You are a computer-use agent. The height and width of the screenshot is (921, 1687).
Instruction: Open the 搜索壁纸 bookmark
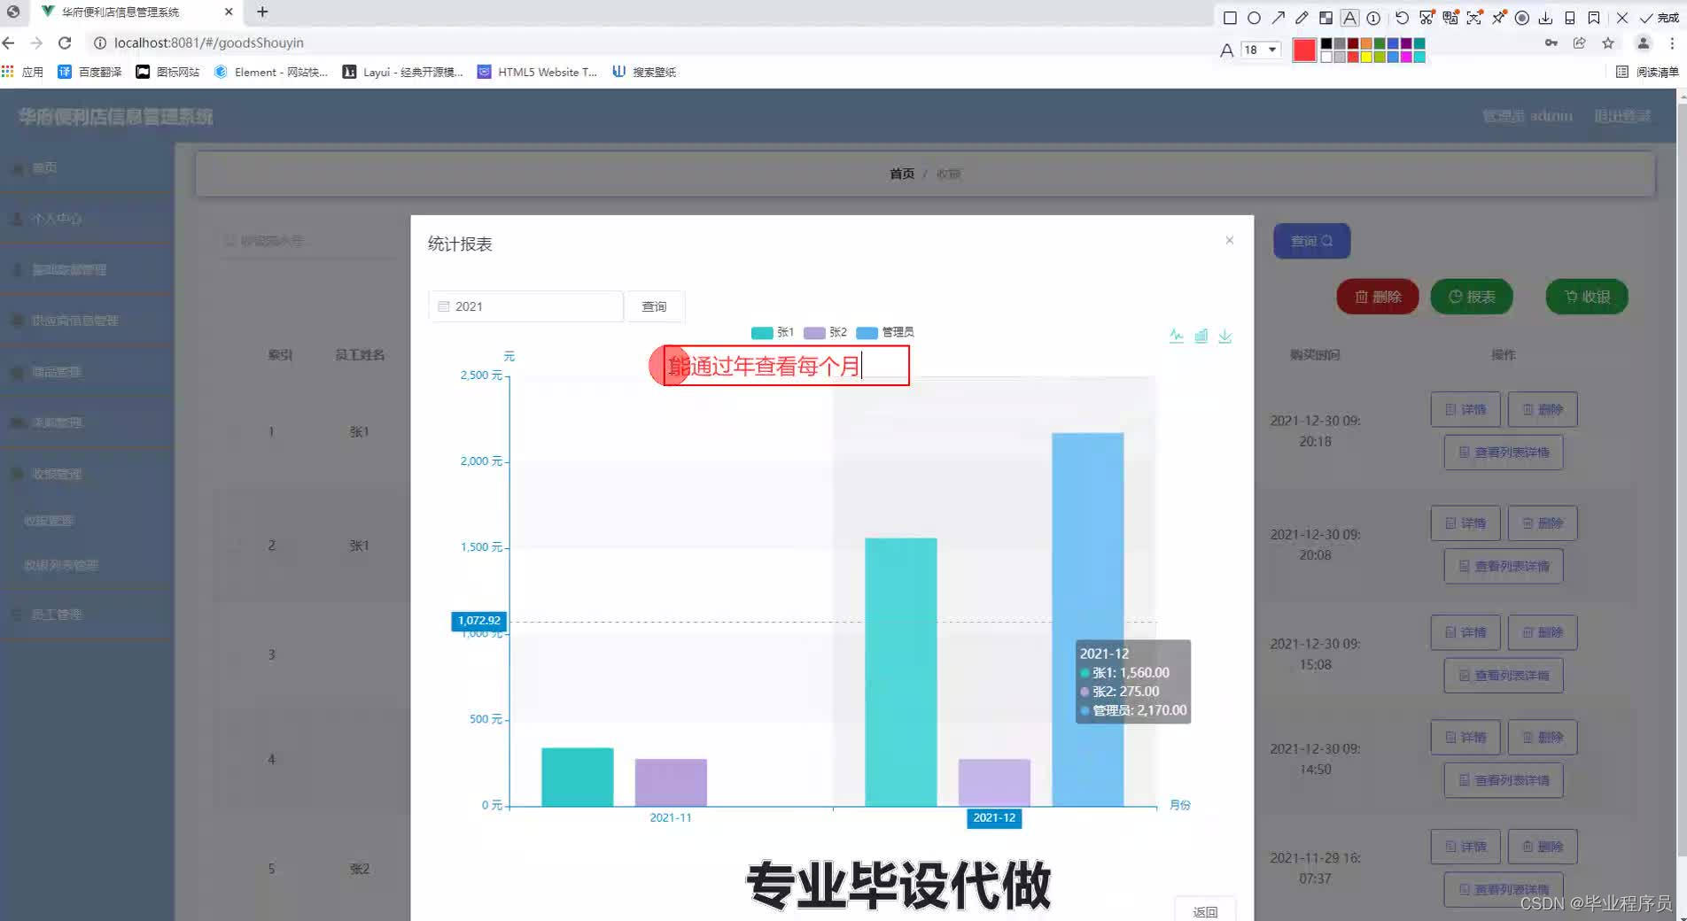[644, 72]
